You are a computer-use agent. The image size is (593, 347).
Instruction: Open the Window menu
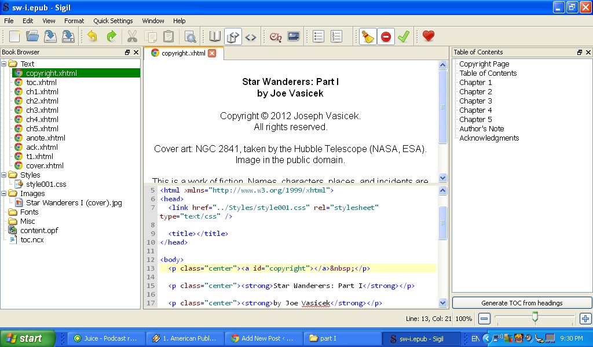(153, 21)
